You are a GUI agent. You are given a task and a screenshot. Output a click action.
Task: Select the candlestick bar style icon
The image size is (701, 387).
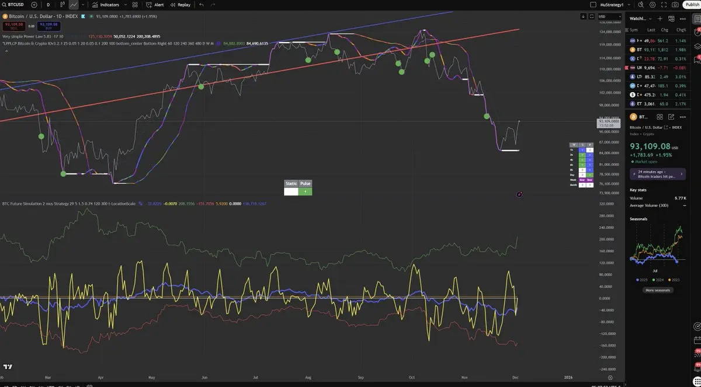tap(61, 4)
